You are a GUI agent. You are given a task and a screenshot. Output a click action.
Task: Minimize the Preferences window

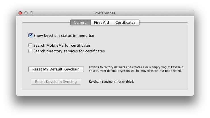[x=26, y=13]
